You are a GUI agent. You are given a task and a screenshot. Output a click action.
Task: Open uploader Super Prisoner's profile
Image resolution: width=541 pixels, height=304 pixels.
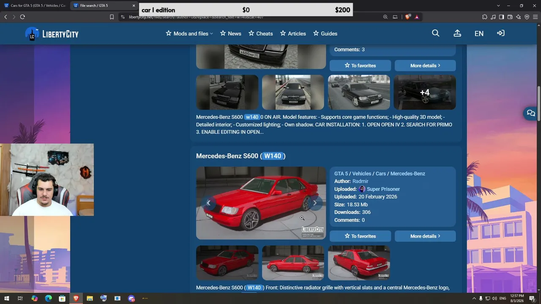click(383, 189)
